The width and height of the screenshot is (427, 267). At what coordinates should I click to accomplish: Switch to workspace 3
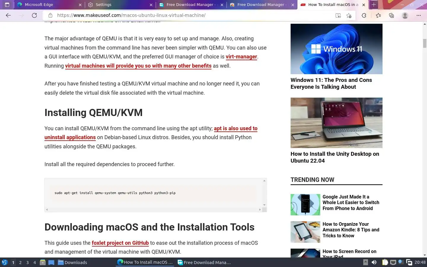tap(27, 262)
